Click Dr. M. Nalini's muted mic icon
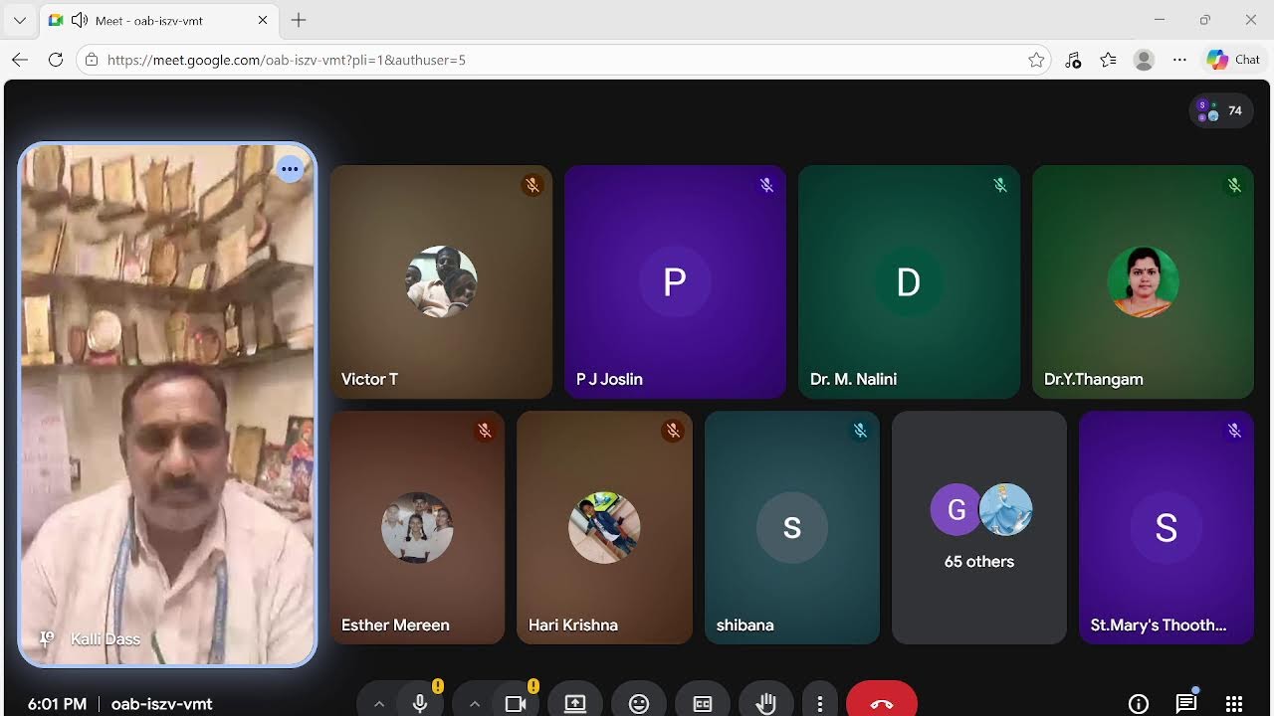Image resolution: width=1274 pixels, height=716 pixels. 1000,185
